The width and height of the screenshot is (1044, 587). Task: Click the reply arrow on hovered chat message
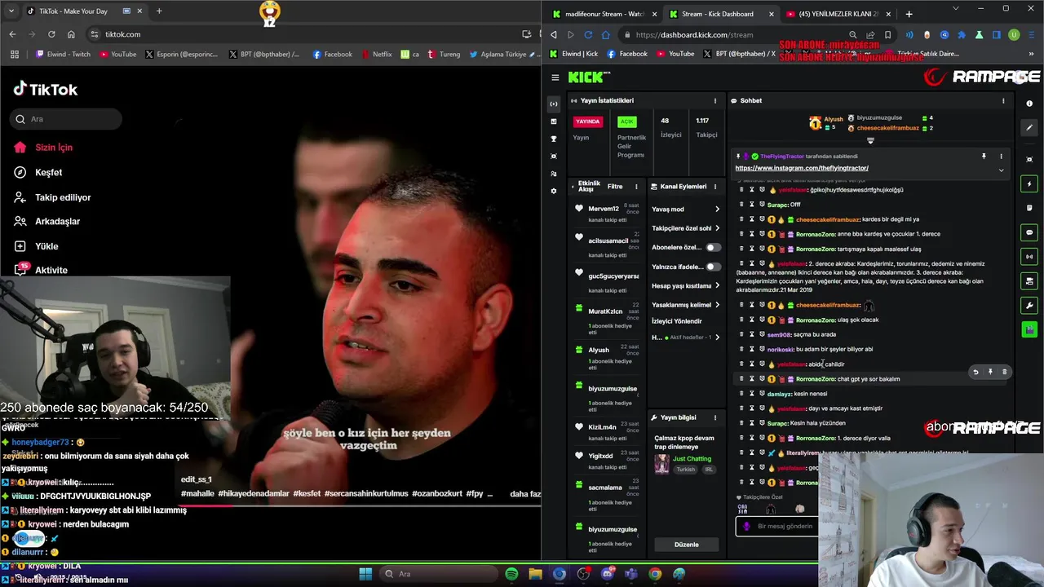coord(975,372)
